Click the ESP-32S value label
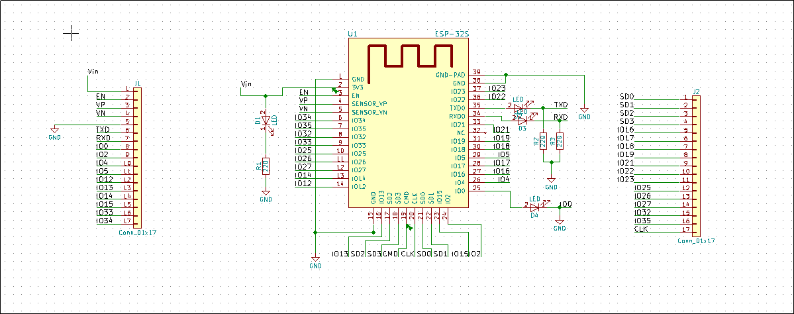The width and height of the screenshot is (794, 314). (x=453, y=34)
